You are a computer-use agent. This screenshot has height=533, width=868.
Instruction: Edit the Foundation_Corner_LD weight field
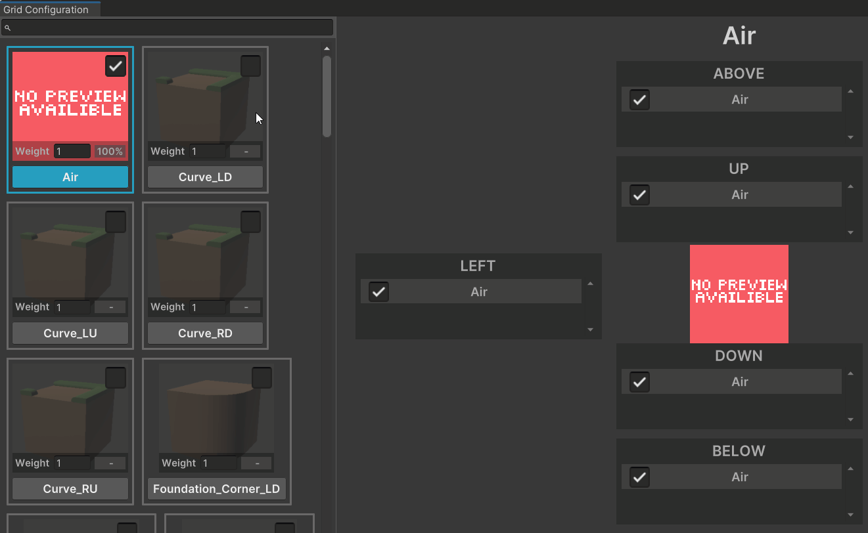[x=219, y=463]
